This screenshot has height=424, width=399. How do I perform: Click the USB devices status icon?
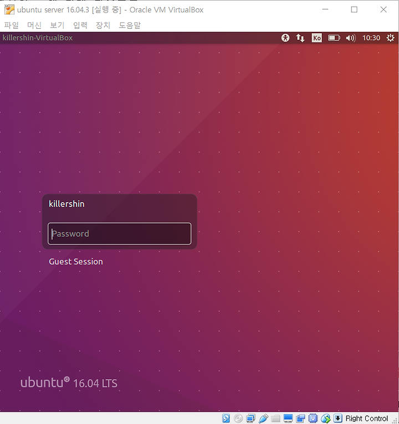tap(263, 418)
